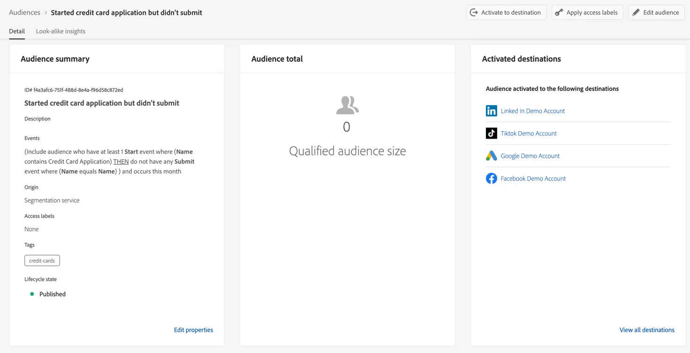Switch to the Detail tab
The width and height of the screenshot is (690, 353).
click(x=17, y=31)
